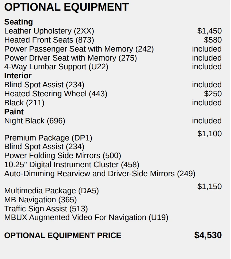Click the $1,450 leather upholstery price
The height and width of the screenshot is (259, 231).
[x=209, y=31]
